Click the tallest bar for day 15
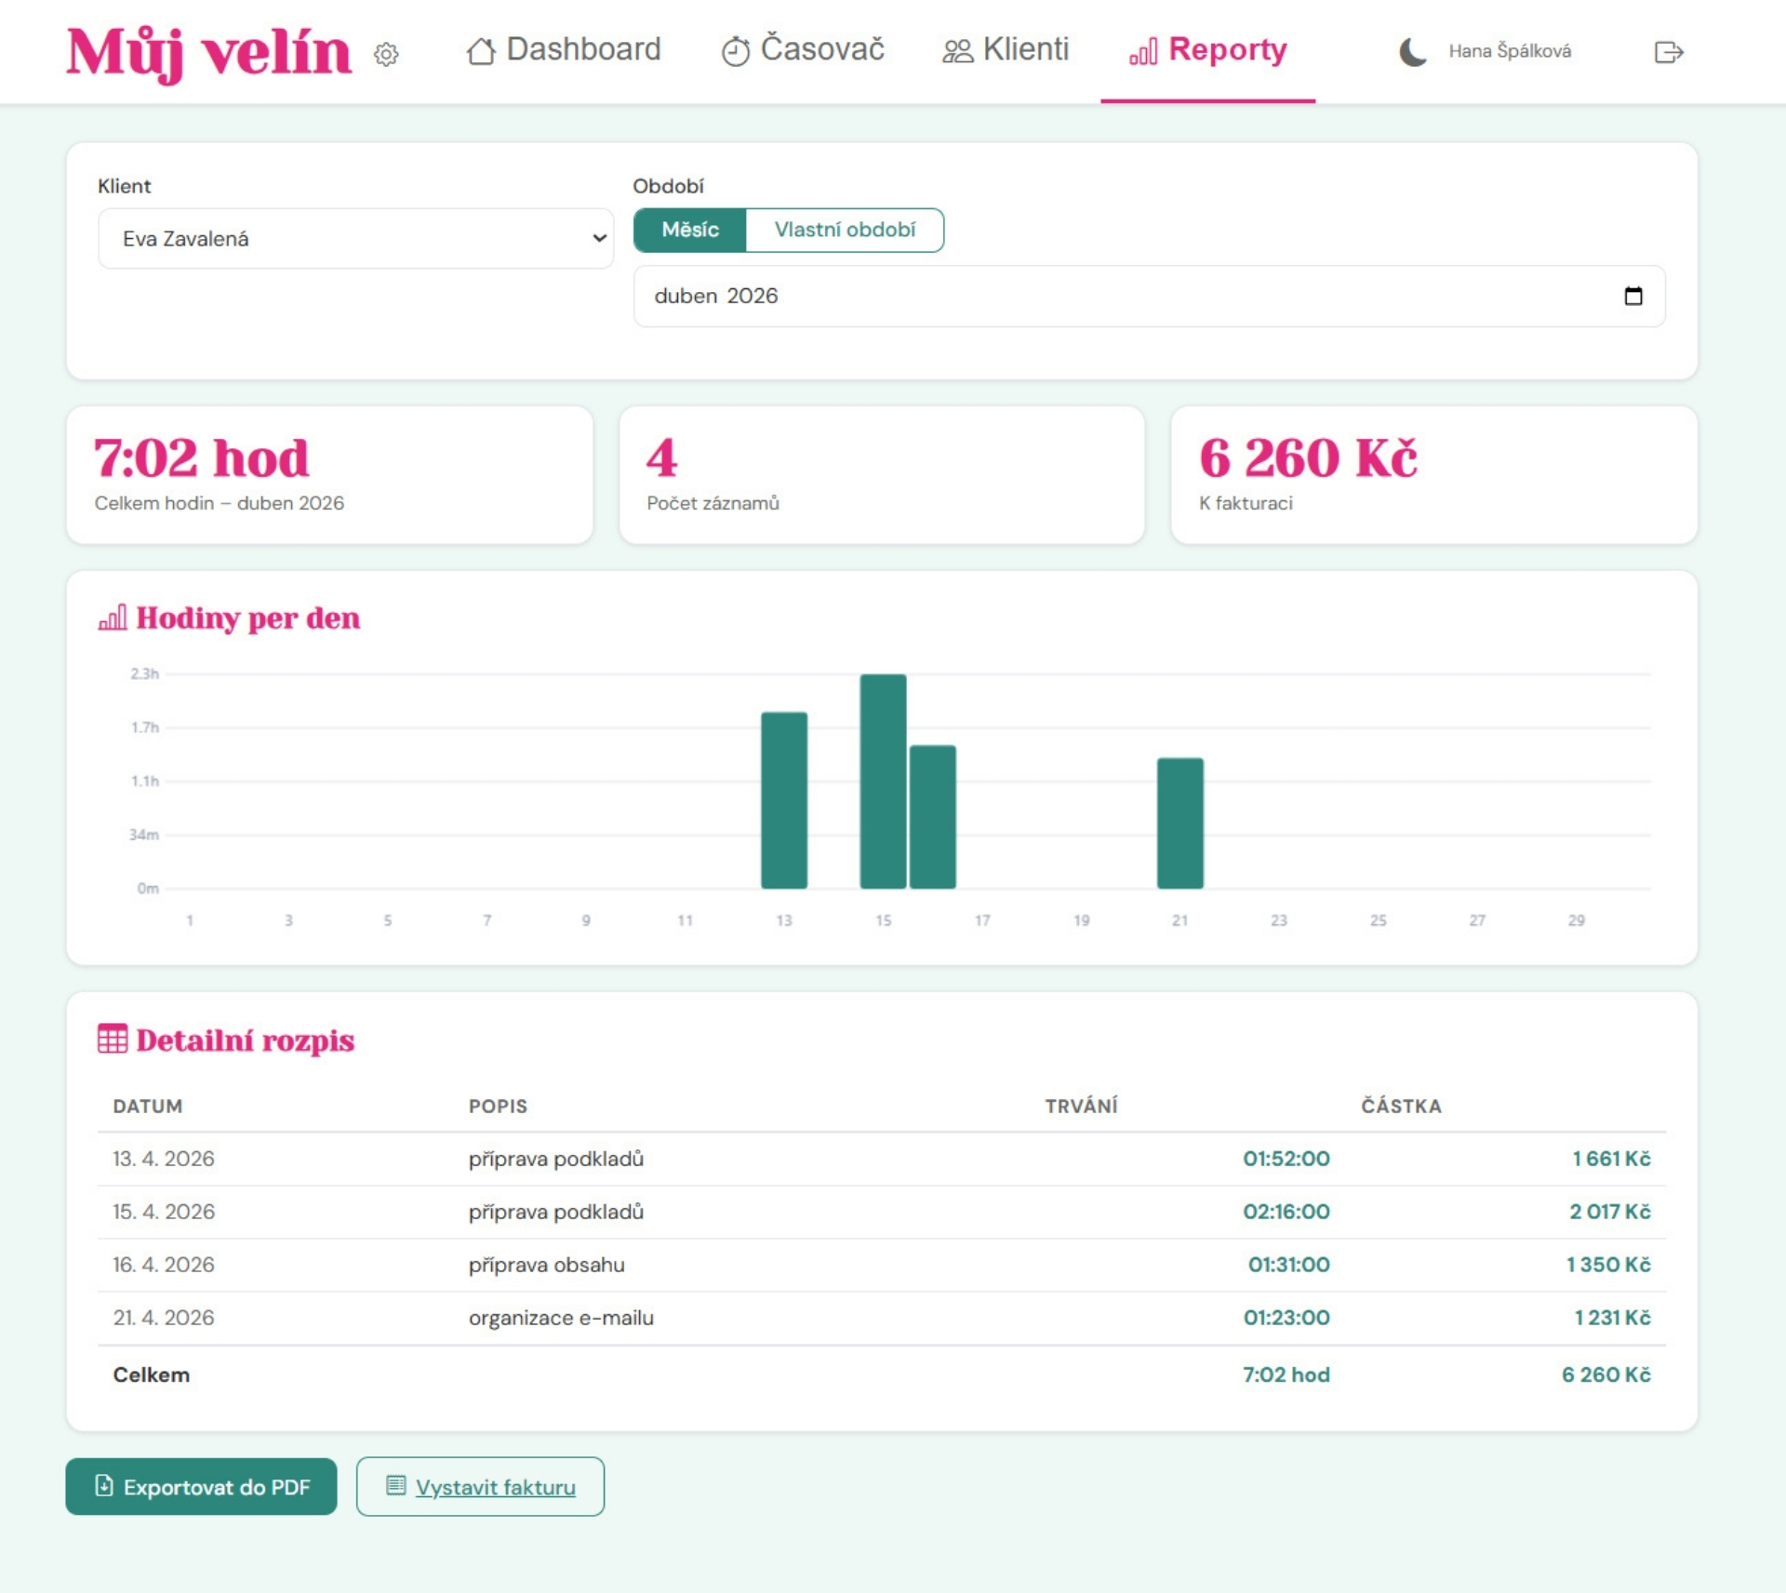This screenshot has height=1593, width=1786. (x=883, y=781)
